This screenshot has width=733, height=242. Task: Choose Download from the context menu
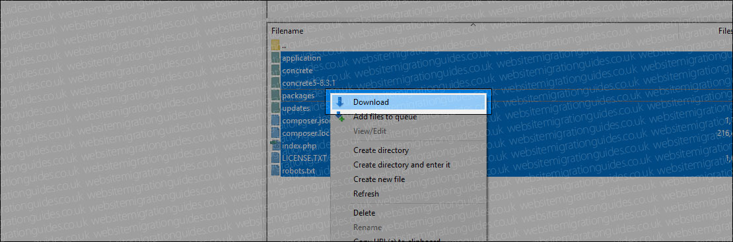(x=408, y=102)
